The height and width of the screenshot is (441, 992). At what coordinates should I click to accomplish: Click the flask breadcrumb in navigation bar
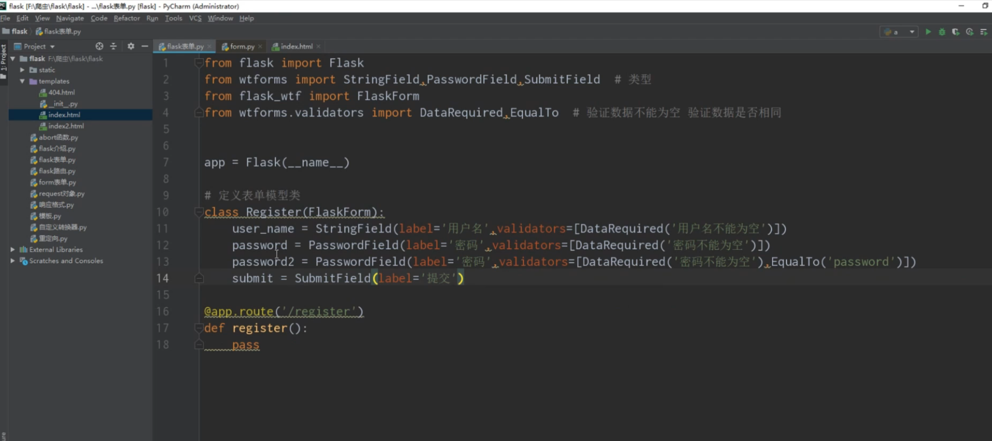pos(19,31)
